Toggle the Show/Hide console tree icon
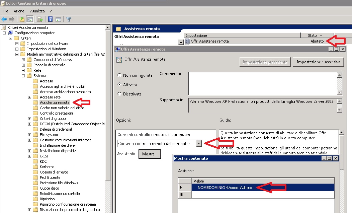 tap(30, 19)
